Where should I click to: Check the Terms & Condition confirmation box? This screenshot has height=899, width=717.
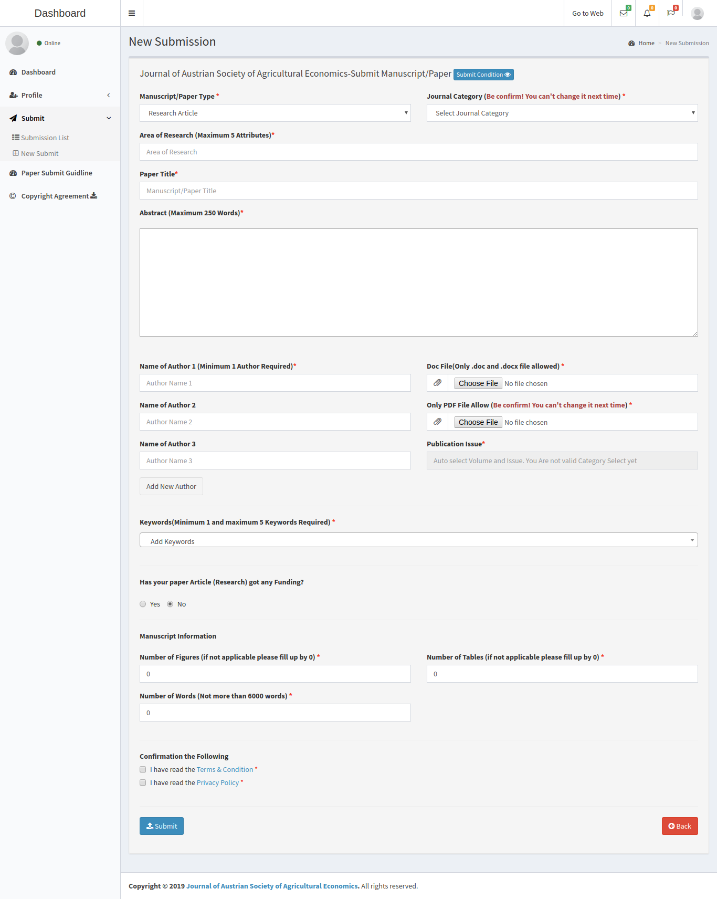(x=143, y=769)
